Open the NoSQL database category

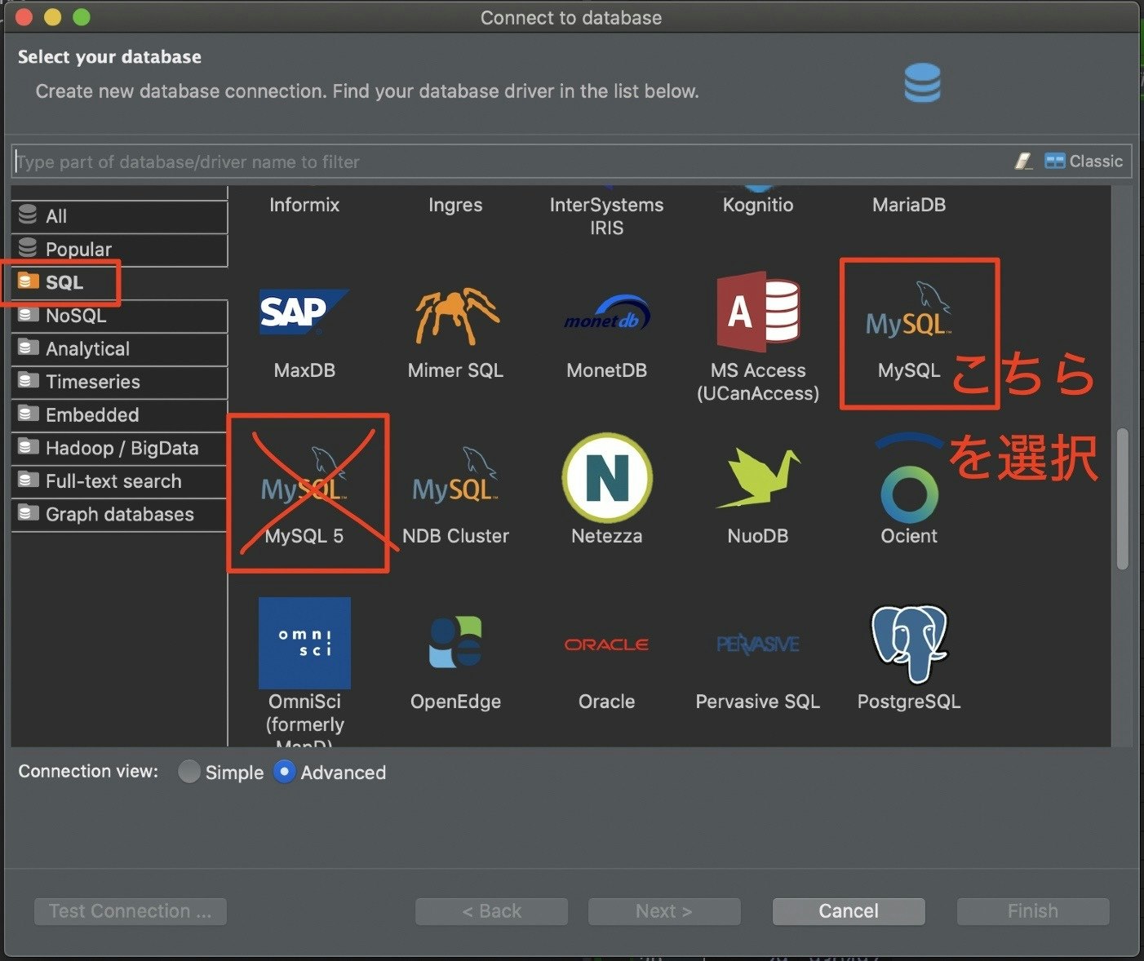pyautogui.click(x=119, y=316)
